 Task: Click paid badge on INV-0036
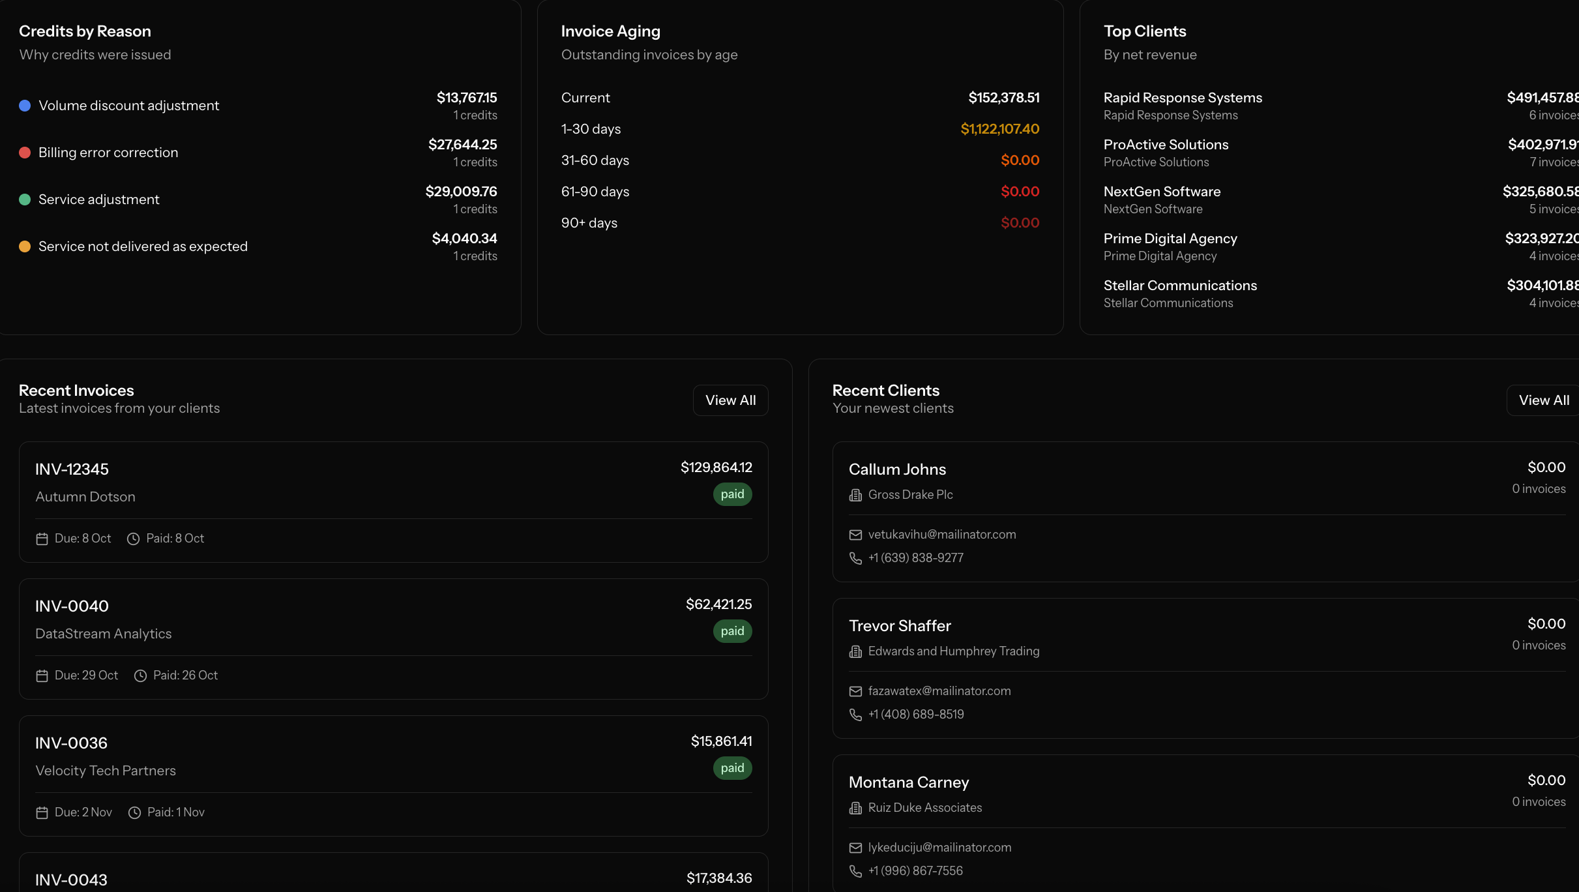pos(732,768)
